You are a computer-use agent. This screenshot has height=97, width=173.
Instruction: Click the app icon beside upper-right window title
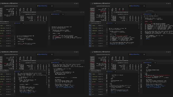click(93, 4)
